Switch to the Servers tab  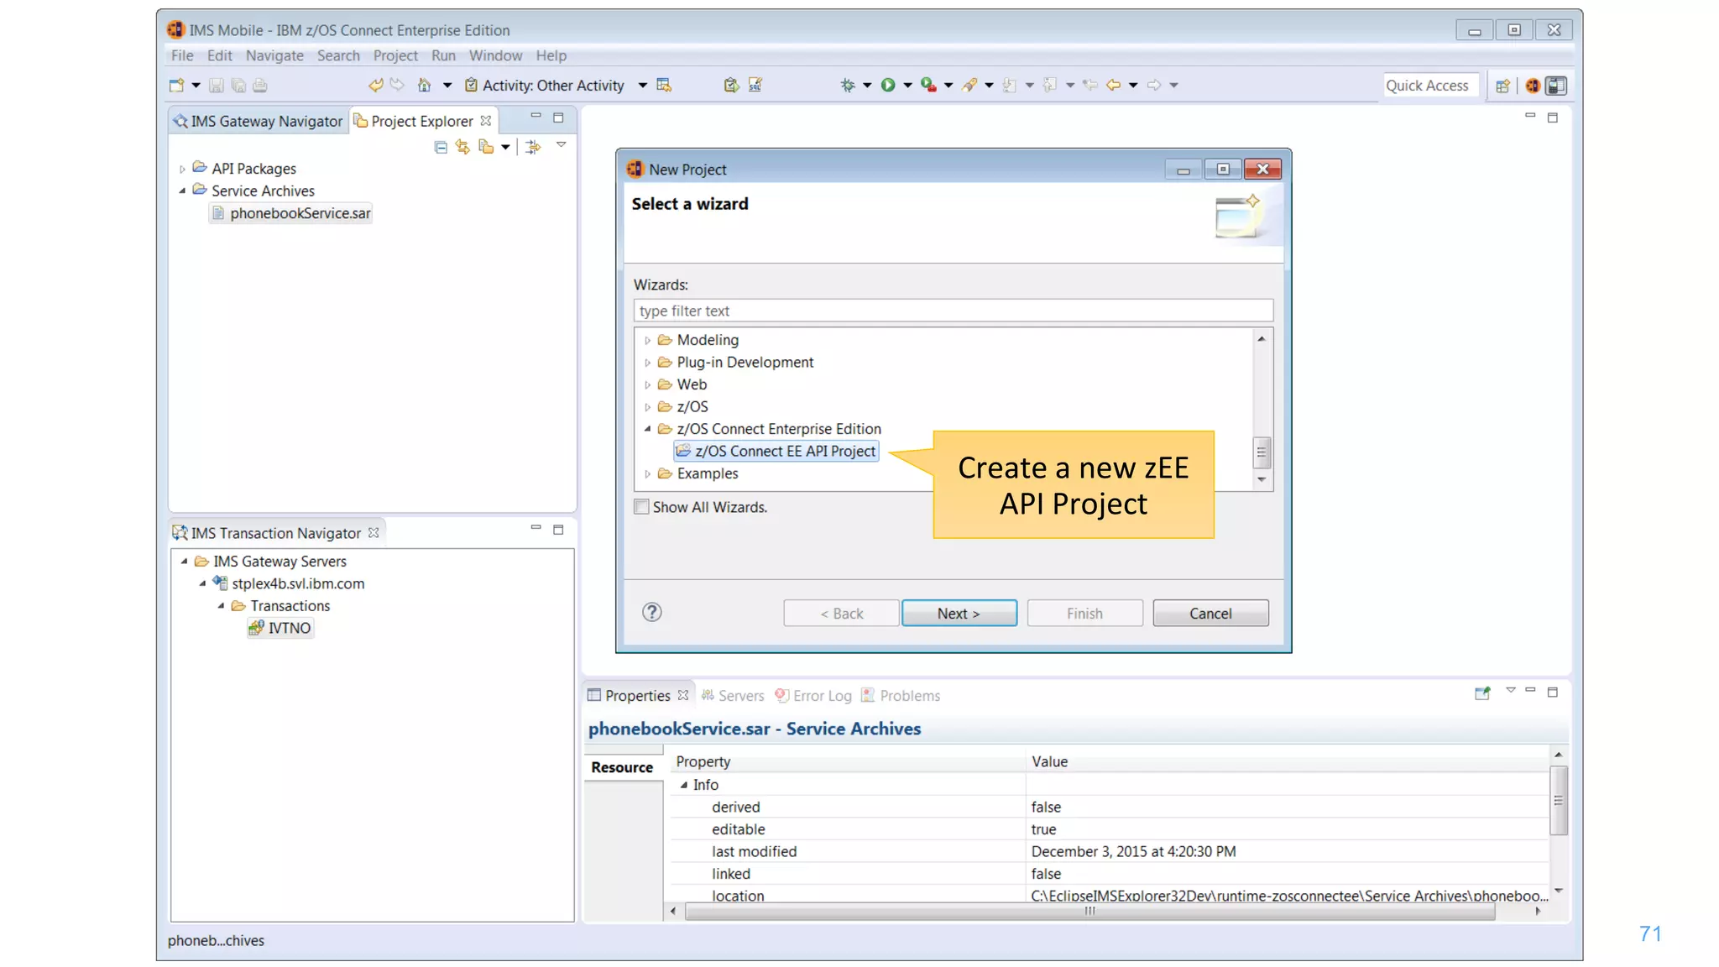pyautogui.click(x=734, y=695)
